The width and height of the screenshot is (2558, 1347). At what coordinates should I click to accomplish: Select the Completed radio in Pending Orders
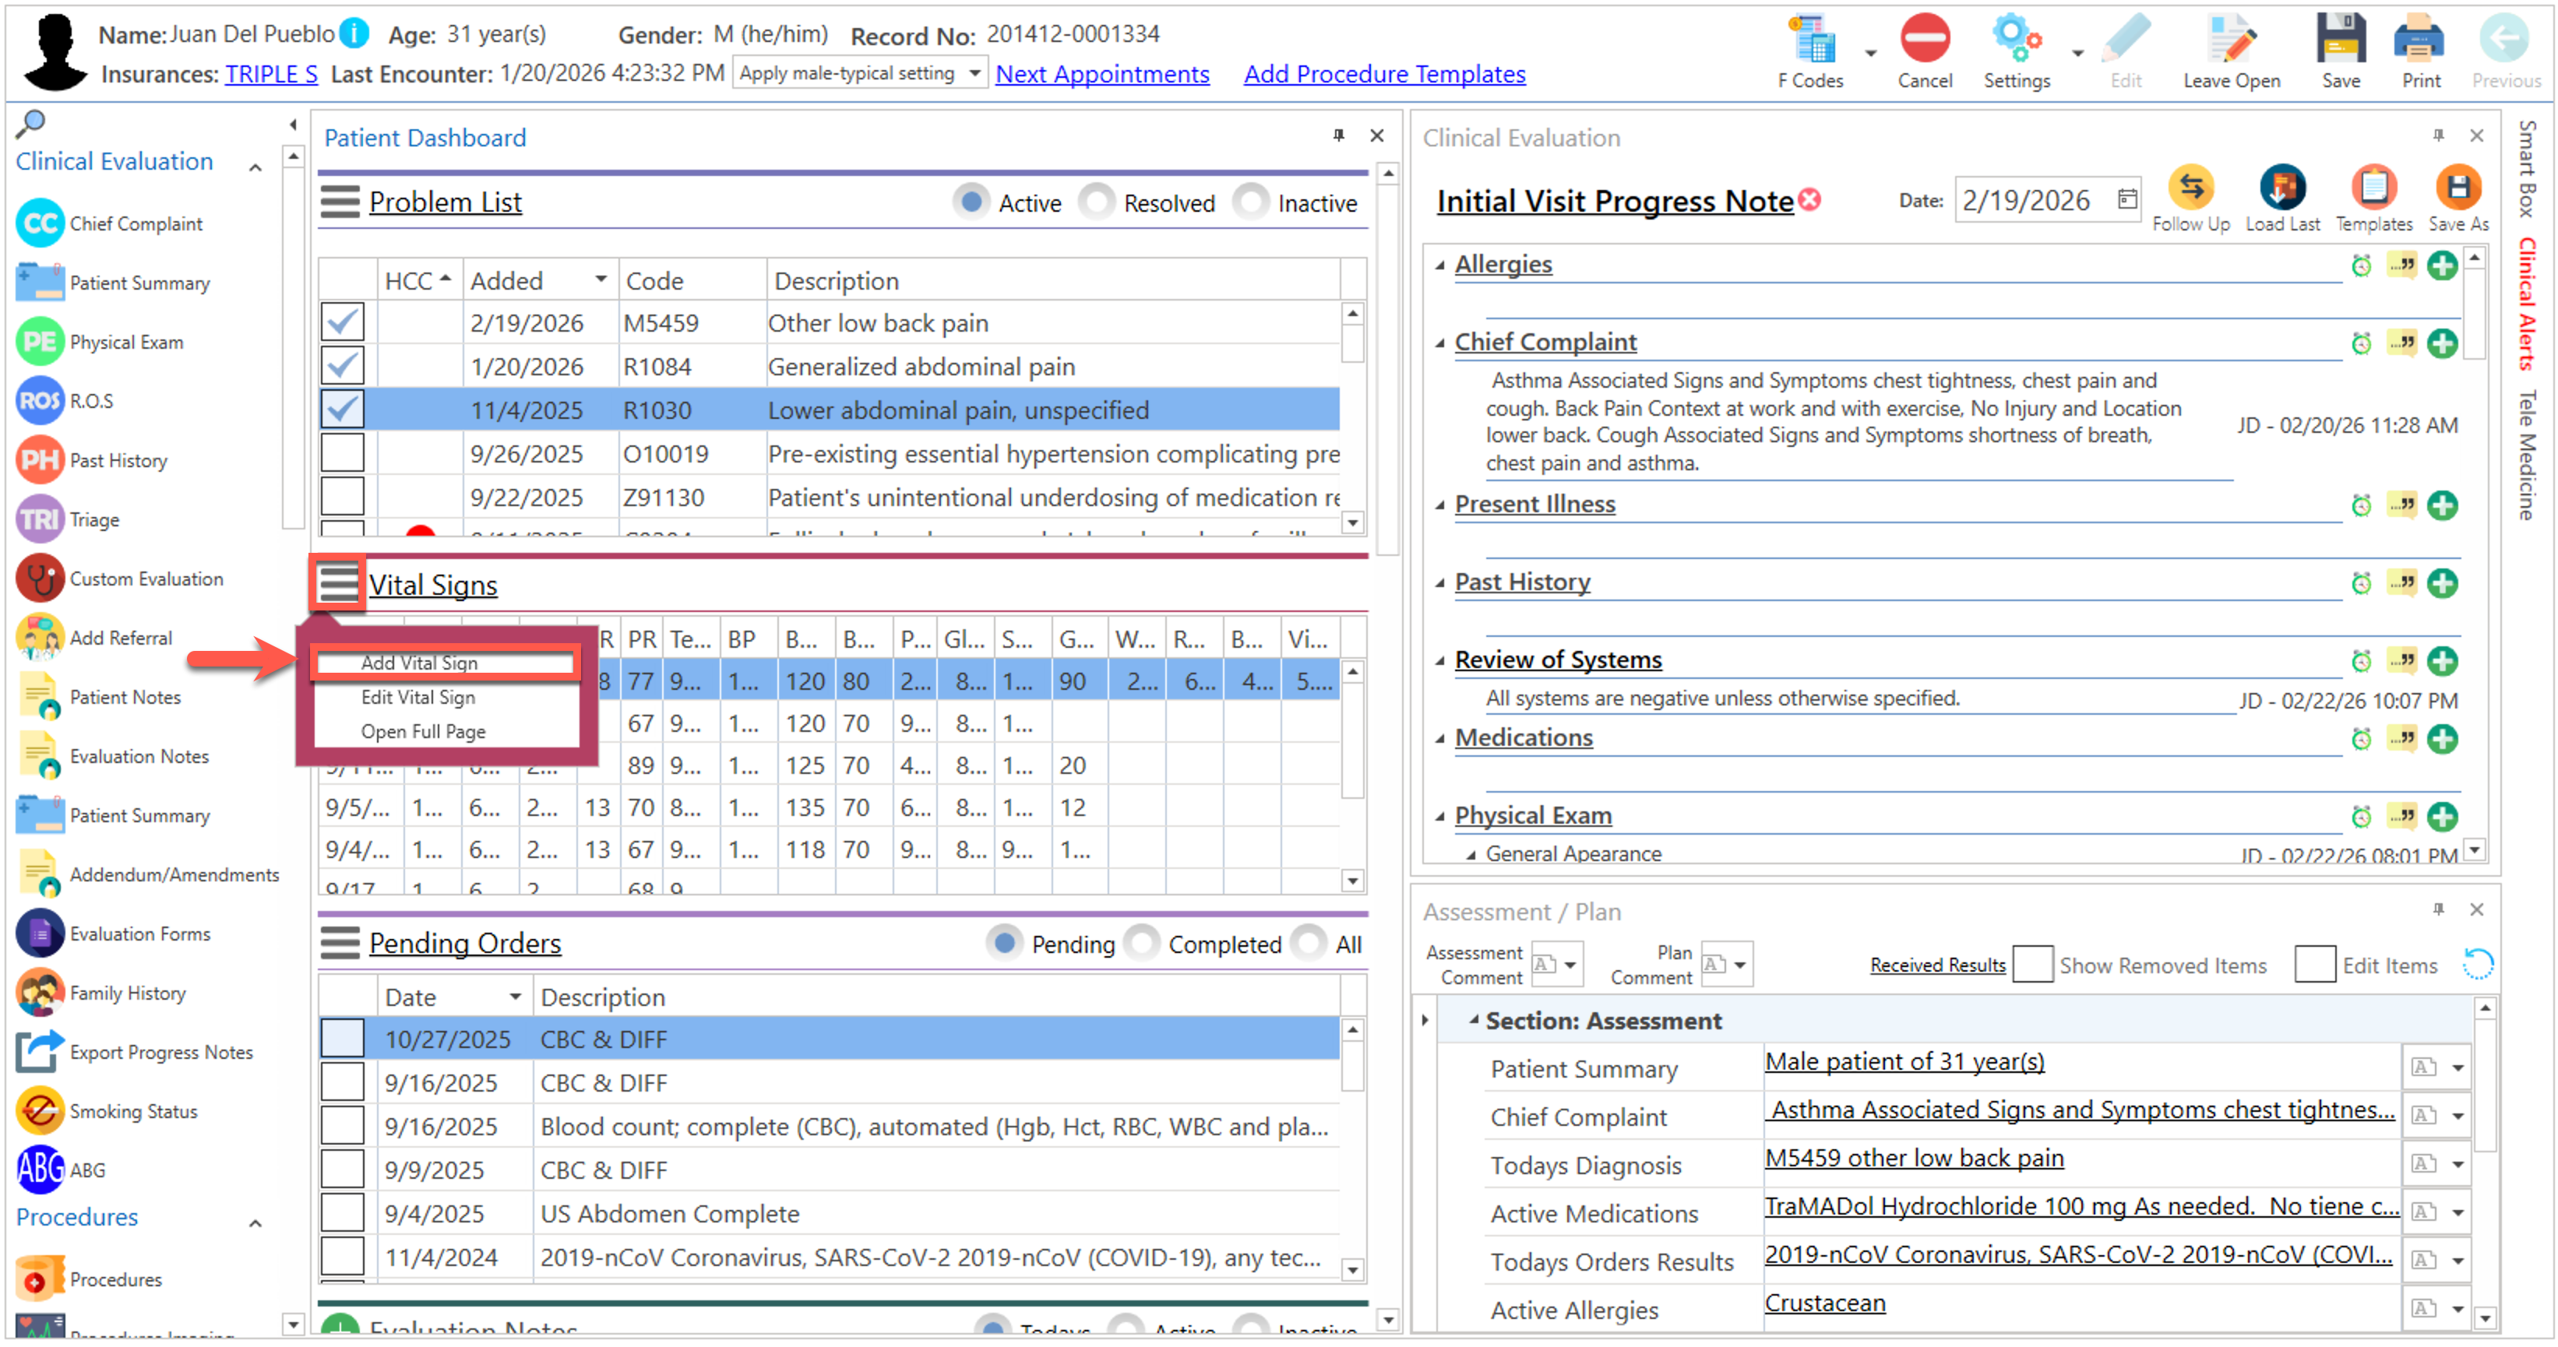click(x=1143, y=944)
